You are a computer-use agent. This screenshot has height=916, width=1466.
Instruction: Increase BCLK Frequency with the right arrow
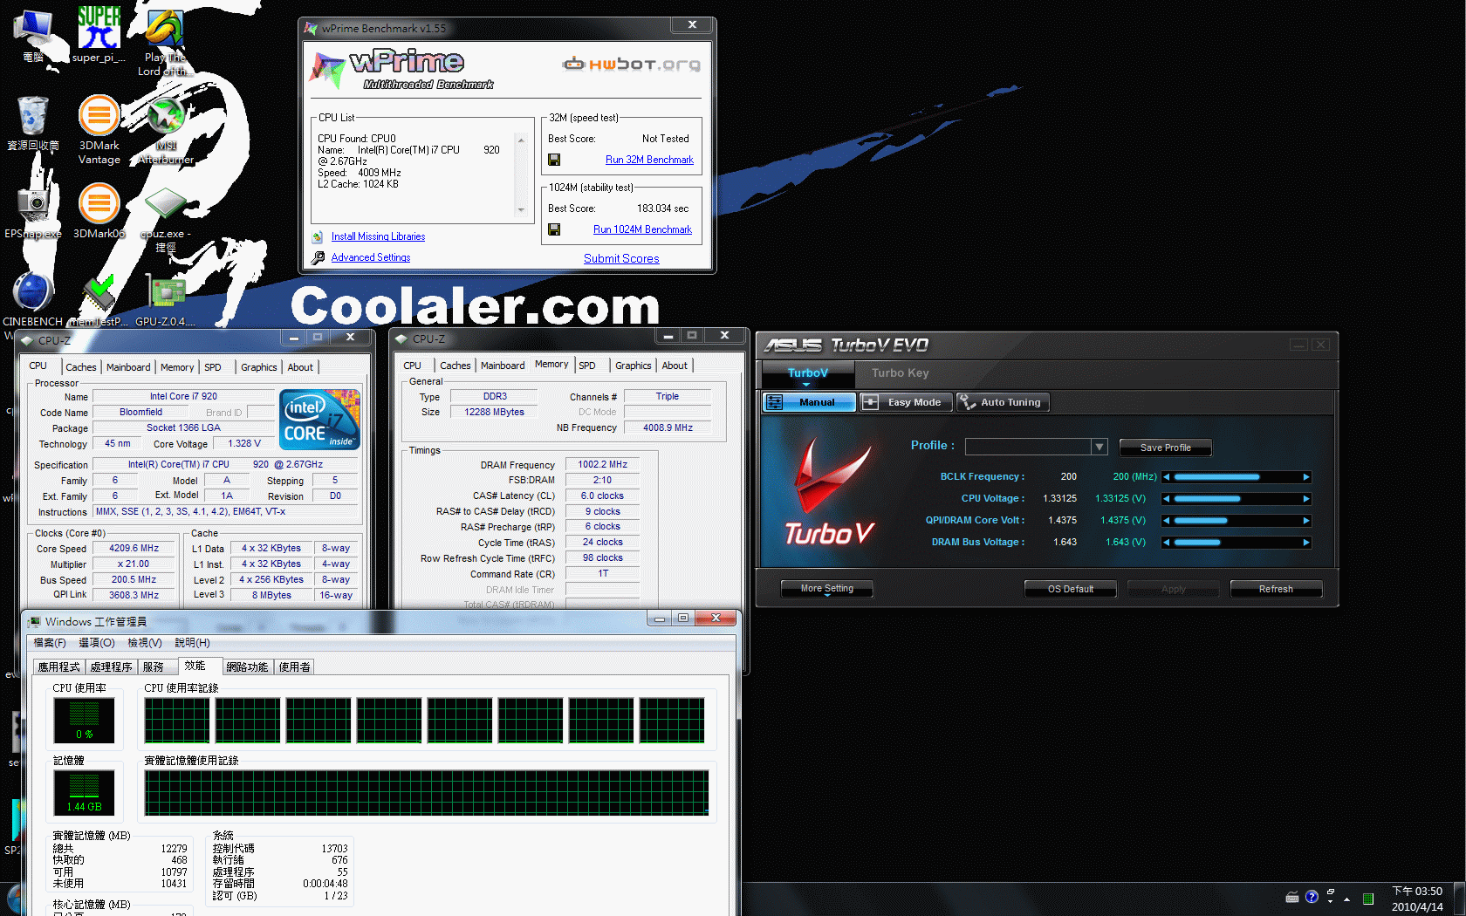point(1306,477)
